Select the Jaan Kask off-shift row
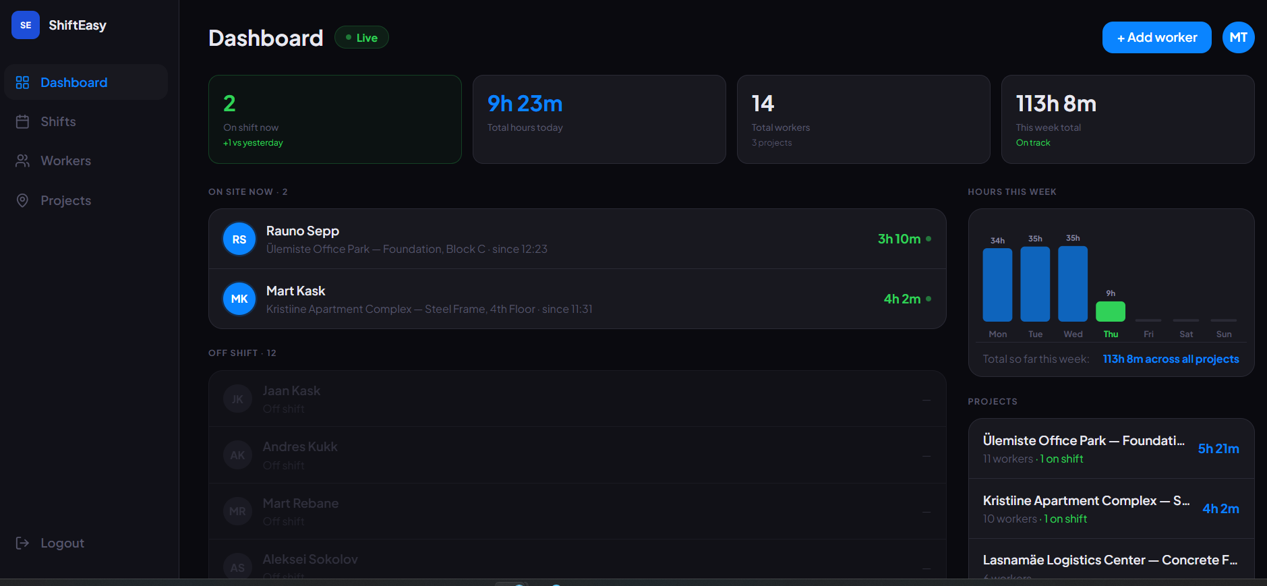 (x=577, y=399)
